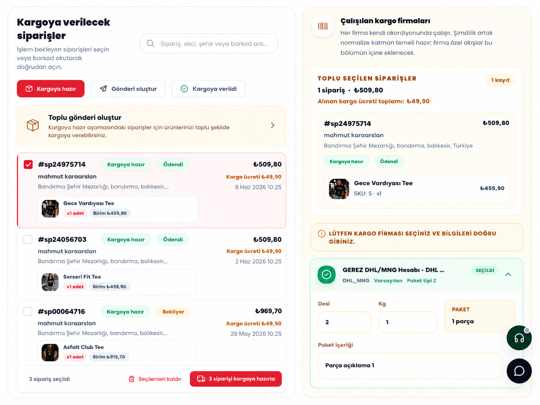This screenshot has width=540, height=405.
Task: Switch to Kargoya verildi tab
Action: point(208,89)
